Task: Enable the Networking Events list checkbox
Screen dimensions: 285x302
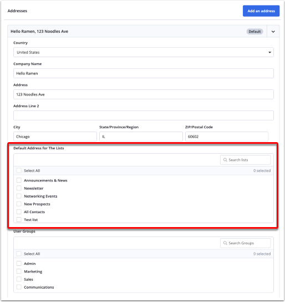Action: click(19, 196)
